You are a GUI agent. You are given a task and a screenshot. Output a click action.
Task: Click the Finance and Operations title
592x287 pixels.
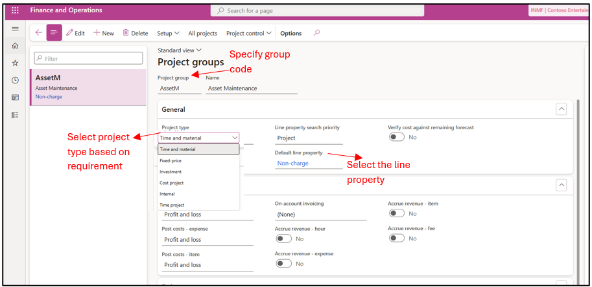click(x=66, y=10)
